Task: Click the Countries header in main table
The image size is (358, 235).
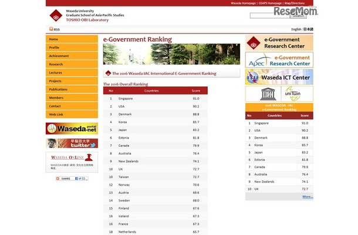Action: [x=151, y=90]
